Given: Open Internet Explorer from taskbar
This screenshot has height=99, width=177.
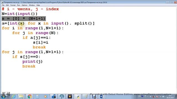Looking at the screenshot, I should (x=14, y=97).
